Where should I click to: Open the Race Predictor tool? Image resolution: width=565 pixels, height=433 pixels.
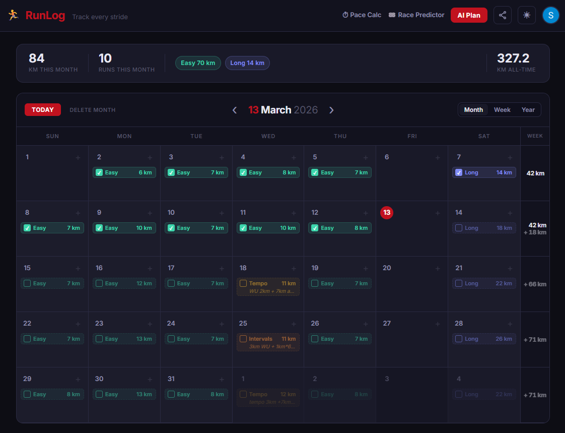click(416, 15)
